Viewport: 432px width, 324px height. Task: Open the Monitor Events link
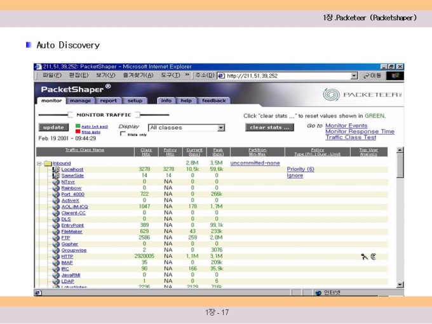click(346, 126)
